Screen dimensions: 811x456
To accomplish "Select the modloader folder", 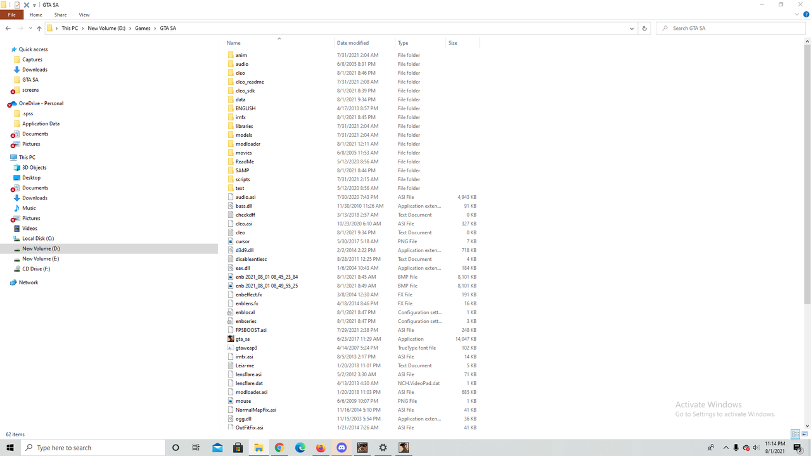I will [x=248, y=144].
